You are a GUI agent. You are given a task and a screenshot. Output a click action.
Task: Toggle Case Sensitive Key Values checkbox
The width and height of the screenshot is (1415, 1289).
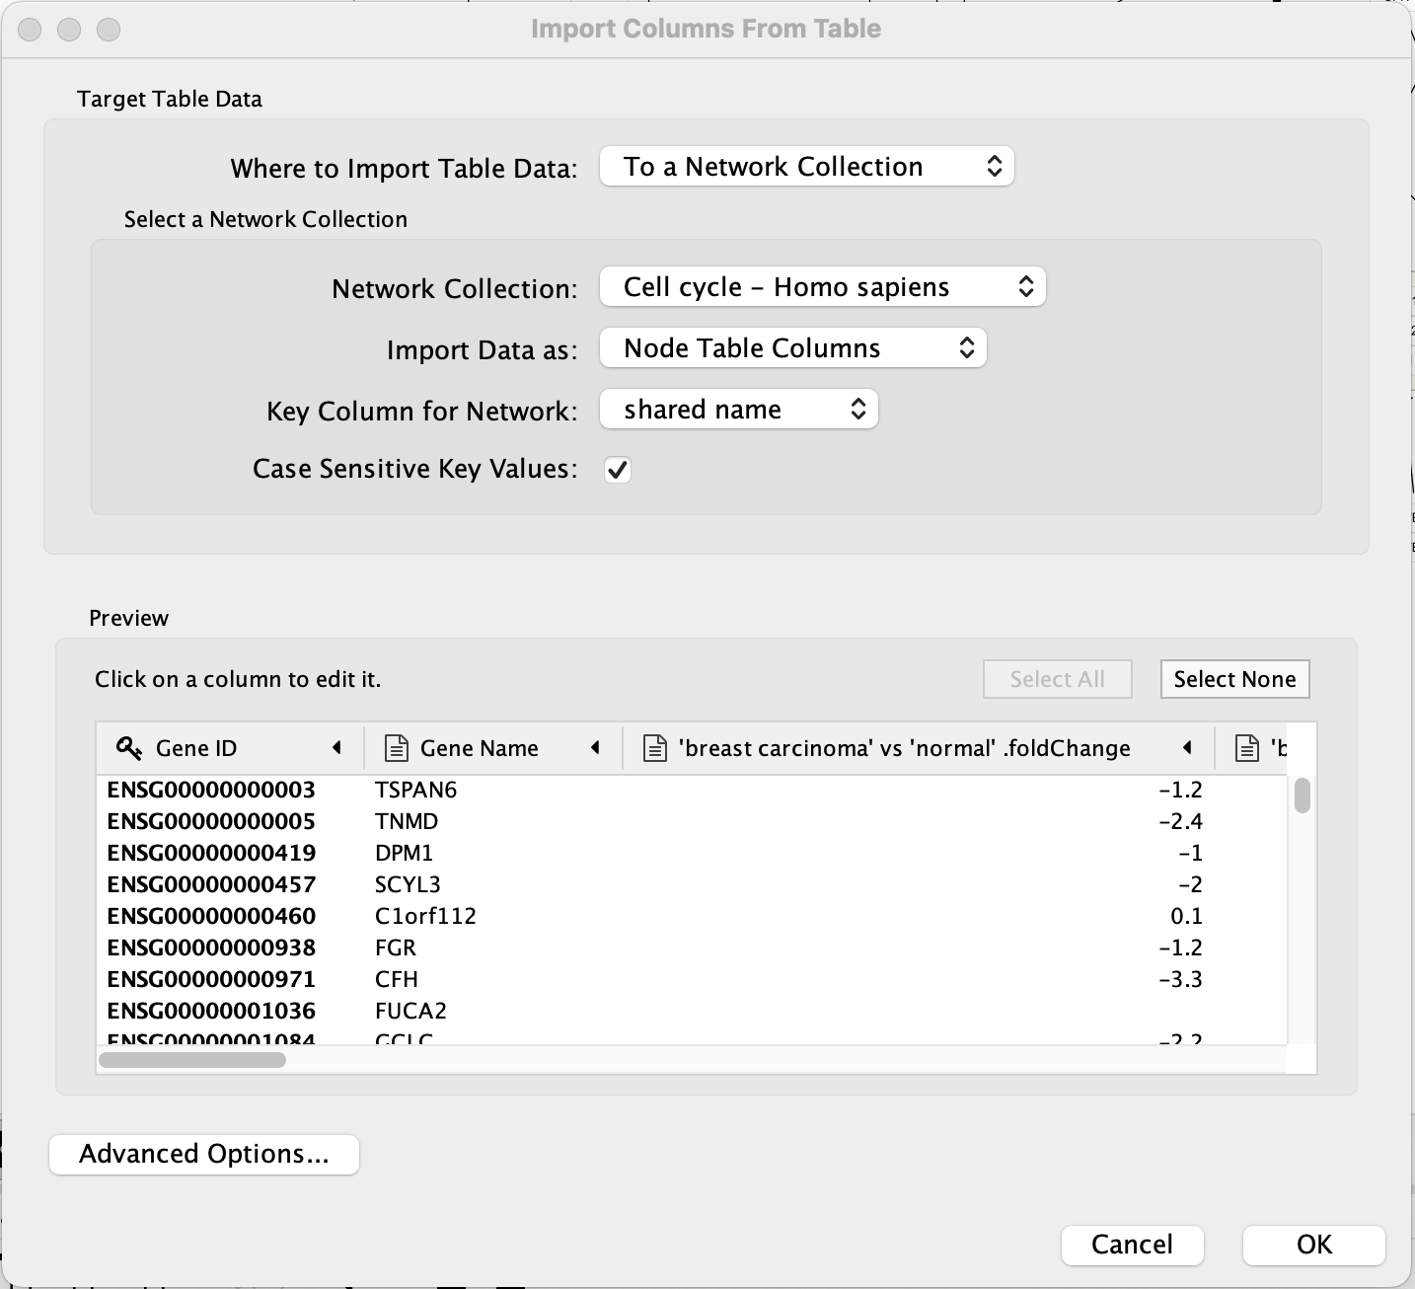click(x=618, y=470)
